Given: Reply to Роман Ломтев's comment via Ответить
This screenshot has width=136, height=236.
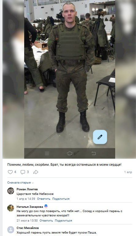Looking at the screenshot, I should point(43,199).
